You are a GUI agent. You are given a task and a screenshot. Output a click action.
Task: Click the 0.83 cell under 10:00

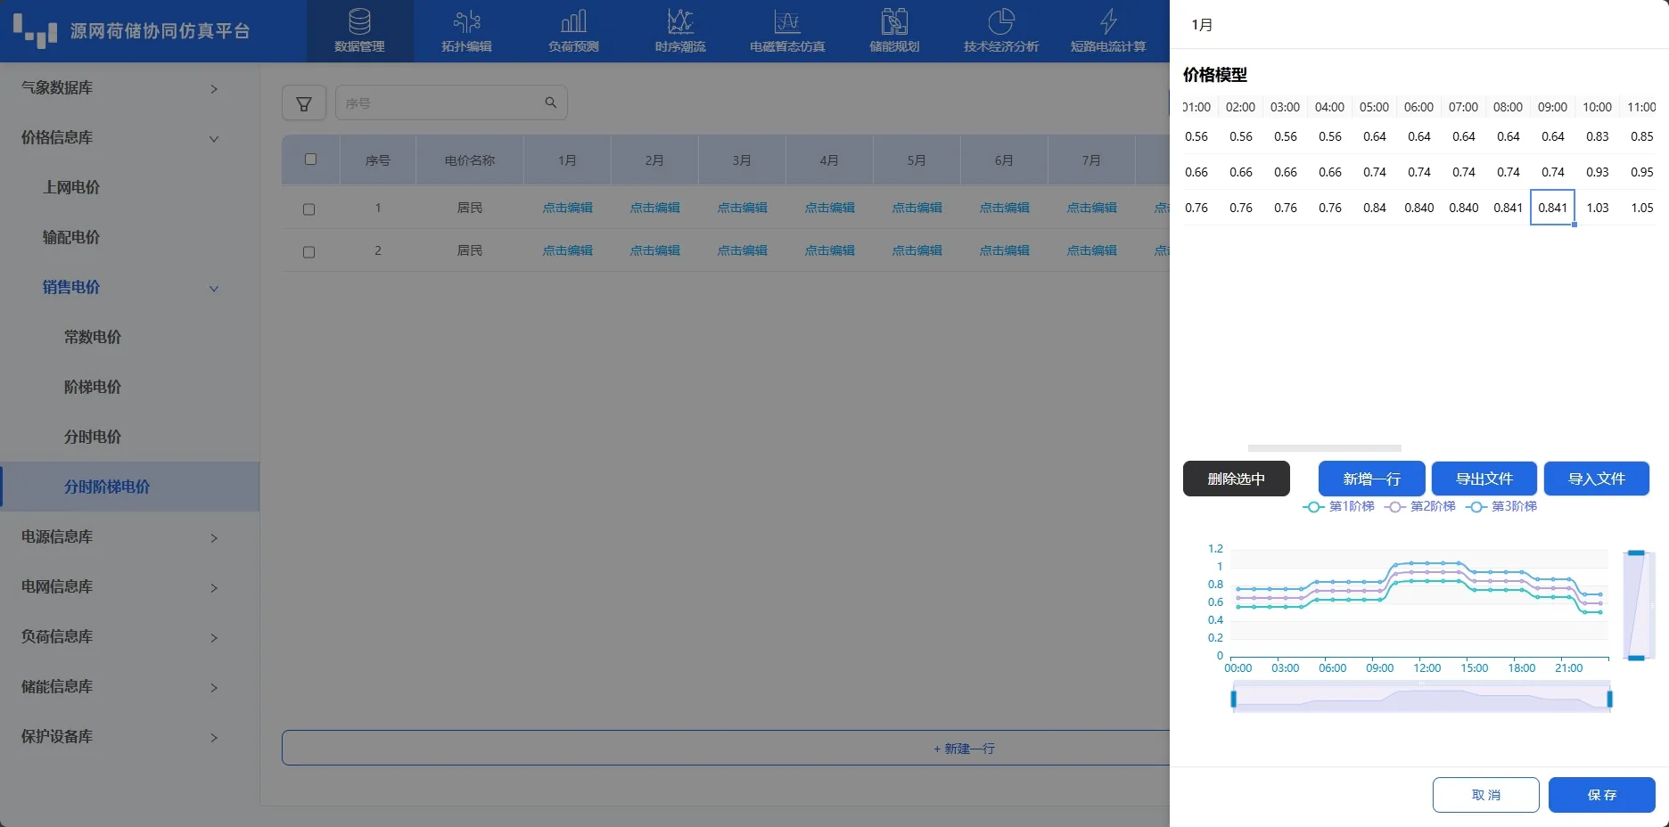coord(1597,136)
